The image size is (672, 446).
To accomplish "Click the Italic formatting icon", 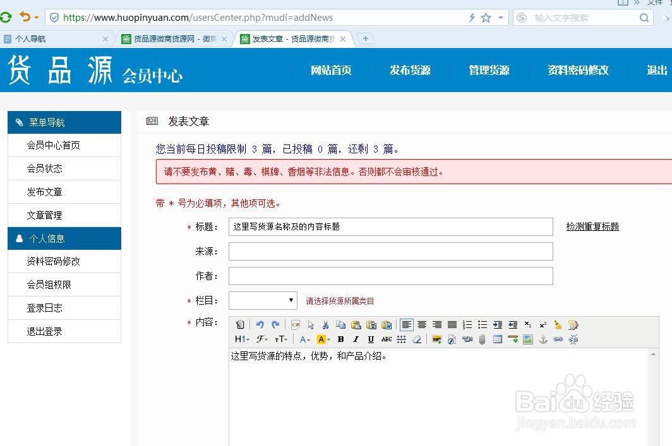I will click(356, 339).
